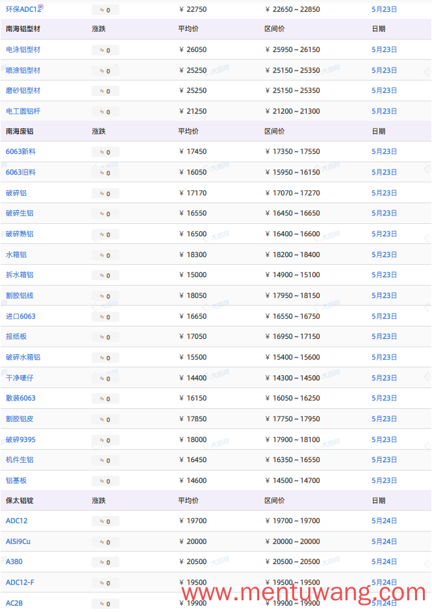This screenshot has width=432, height=612.
Task: Open the 6063旧料 scrap link
Action: [x=21, y=172]
